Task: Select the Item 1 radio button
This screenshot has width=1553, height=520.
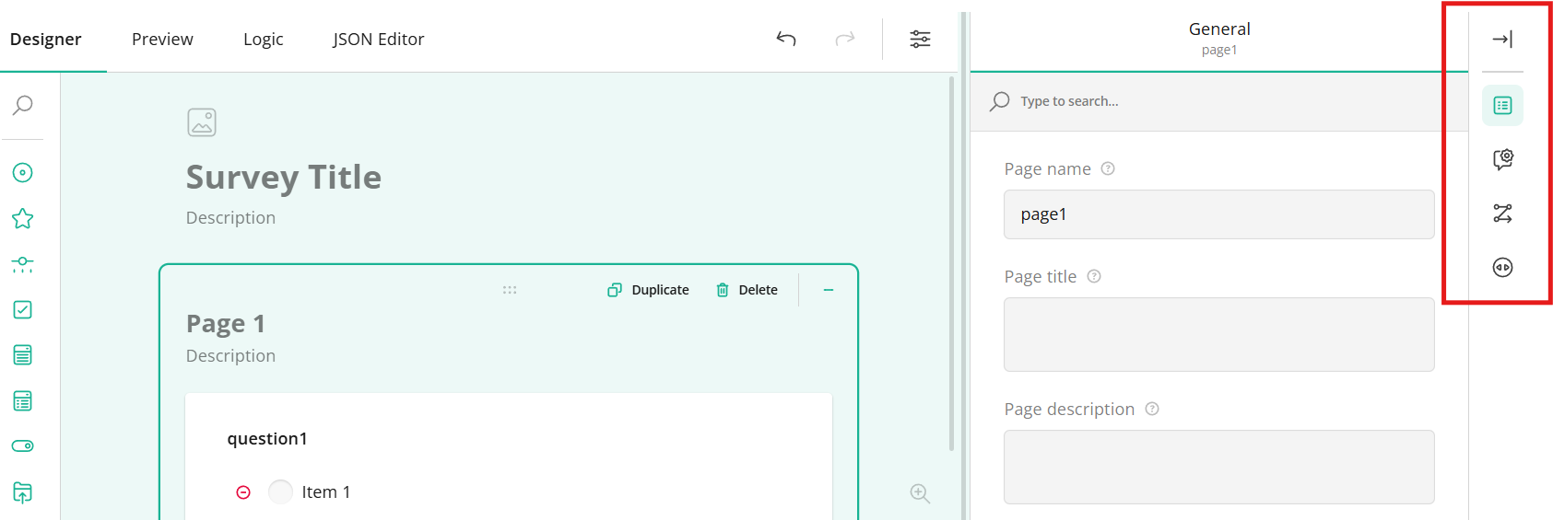Action: click(280, 491)
